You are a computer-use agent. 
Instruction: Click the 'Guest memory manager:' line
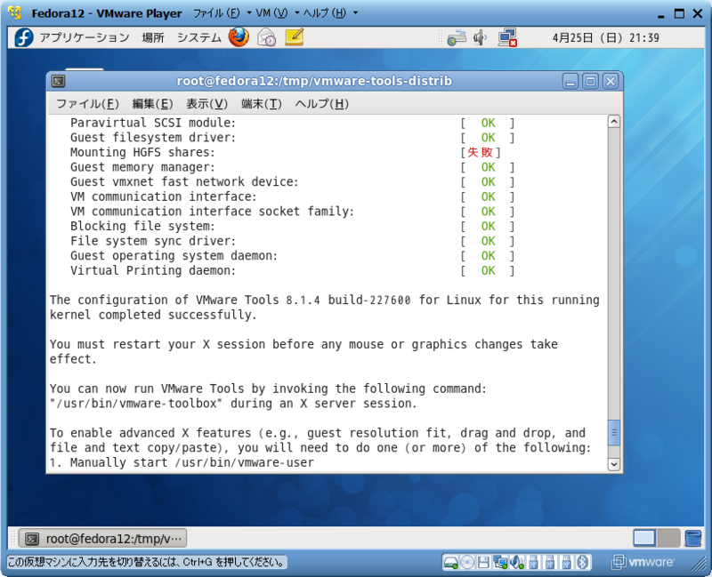[x=142, y=167]
